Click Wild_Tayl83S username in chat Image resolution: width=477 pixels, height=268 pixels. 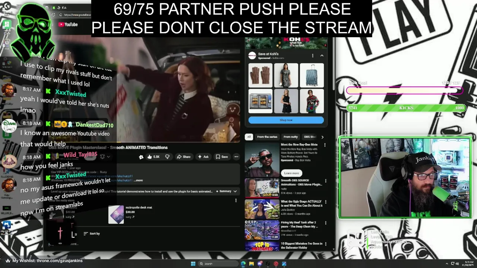(x=80, y=154)
